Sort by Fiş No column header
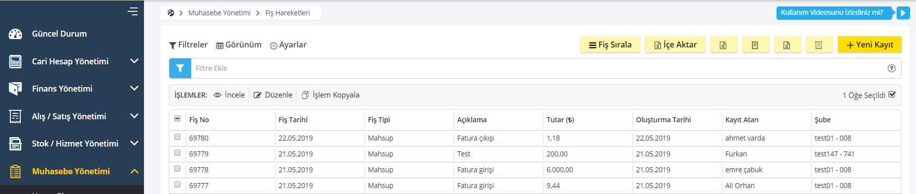The image size is (916, 194). [199, 120]
